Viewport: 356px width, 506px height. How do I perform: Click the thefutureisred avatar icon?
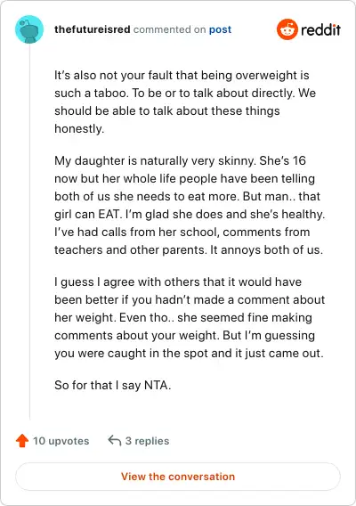[x=29, y=29]
